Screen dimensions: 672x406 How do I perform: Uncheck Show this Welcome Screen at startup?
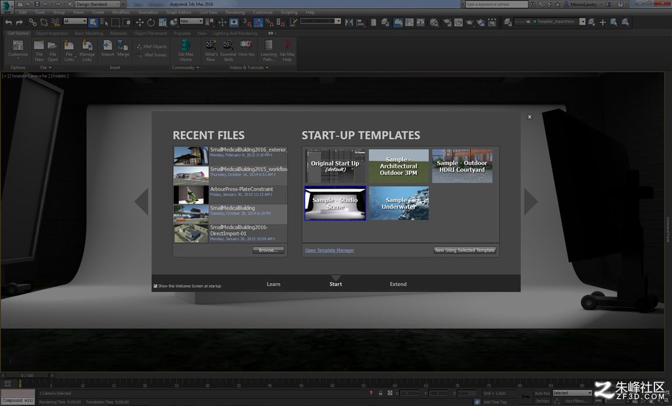(156, 286)
